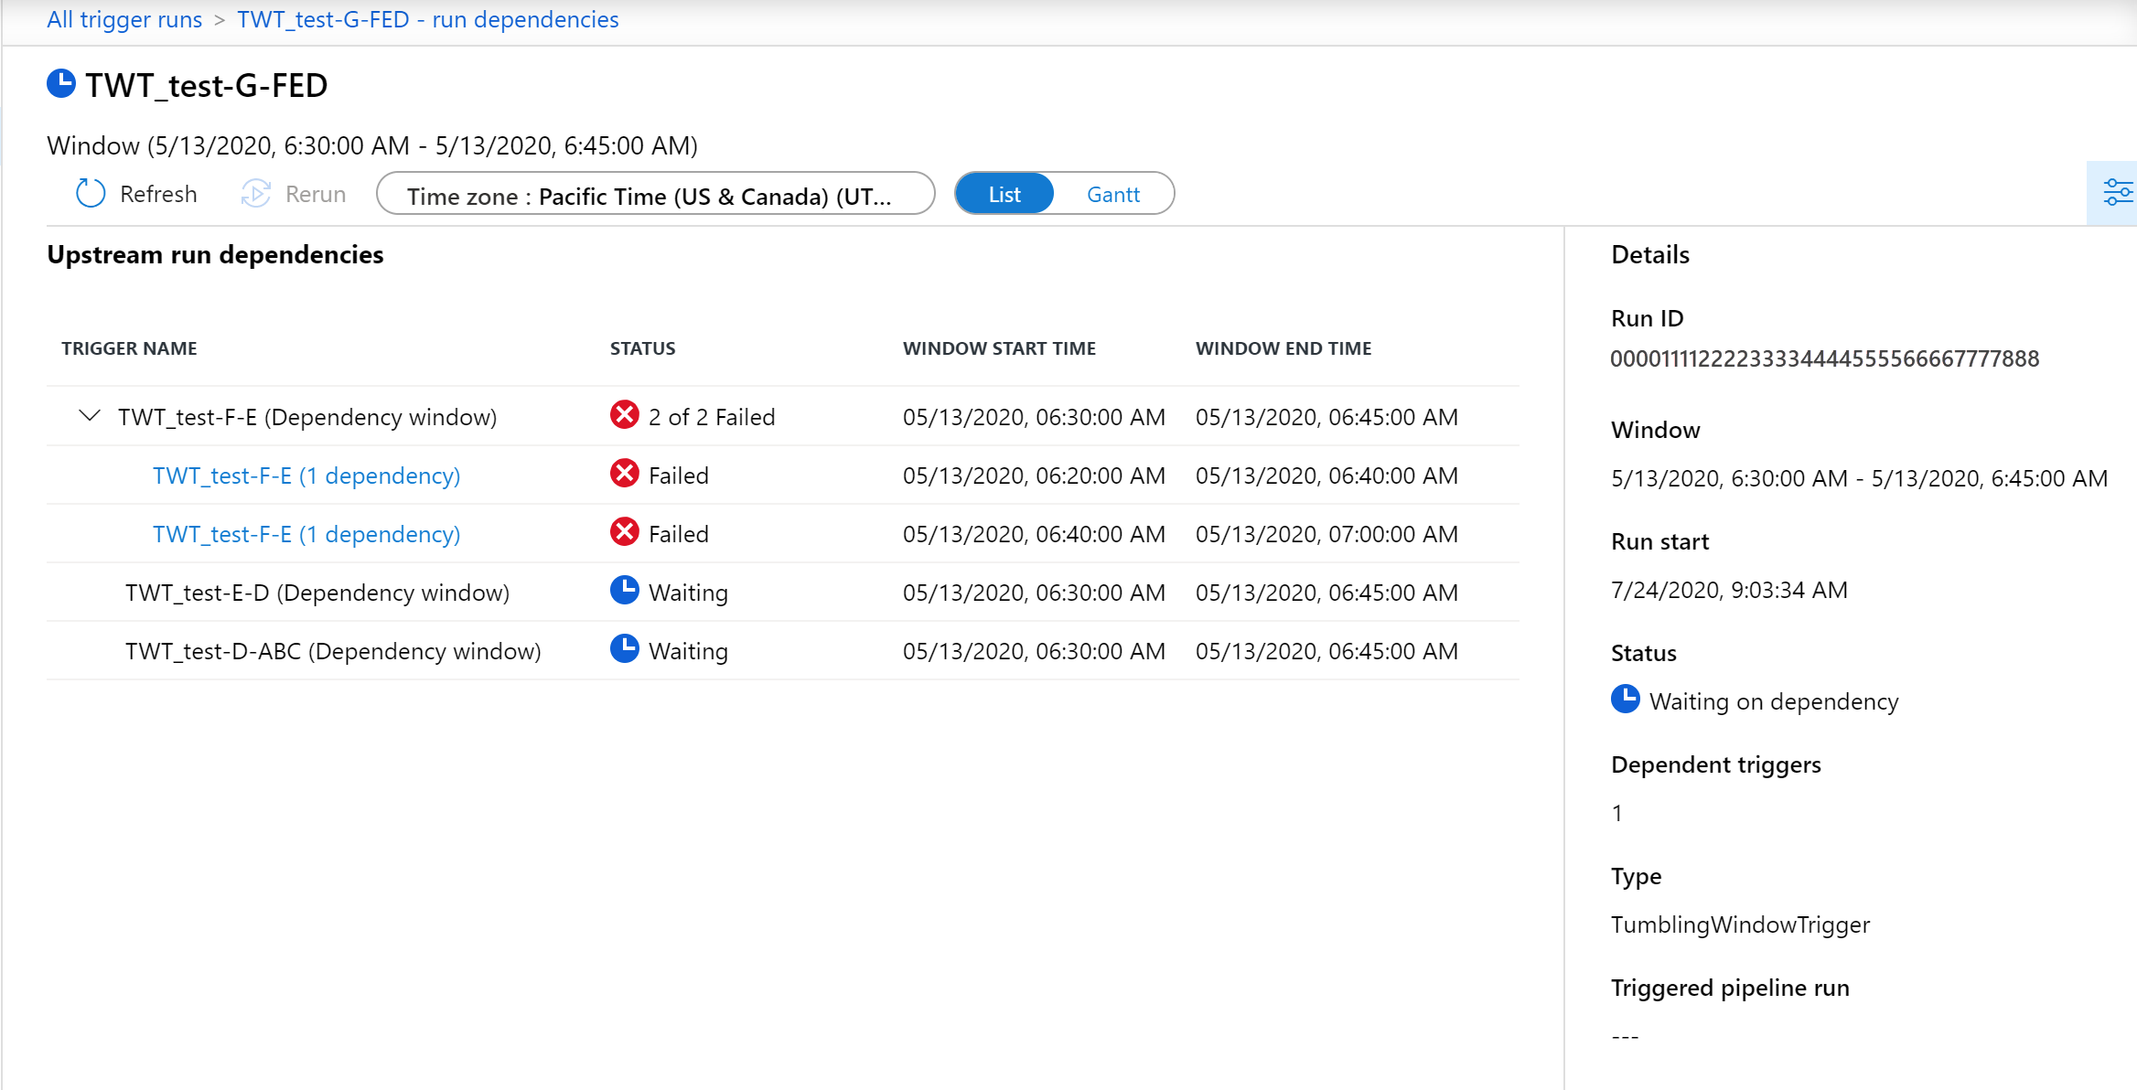Open TWT_test-F-E second dependency link
This screenshot has height=1090, width=2137.
tap(305, 532)
